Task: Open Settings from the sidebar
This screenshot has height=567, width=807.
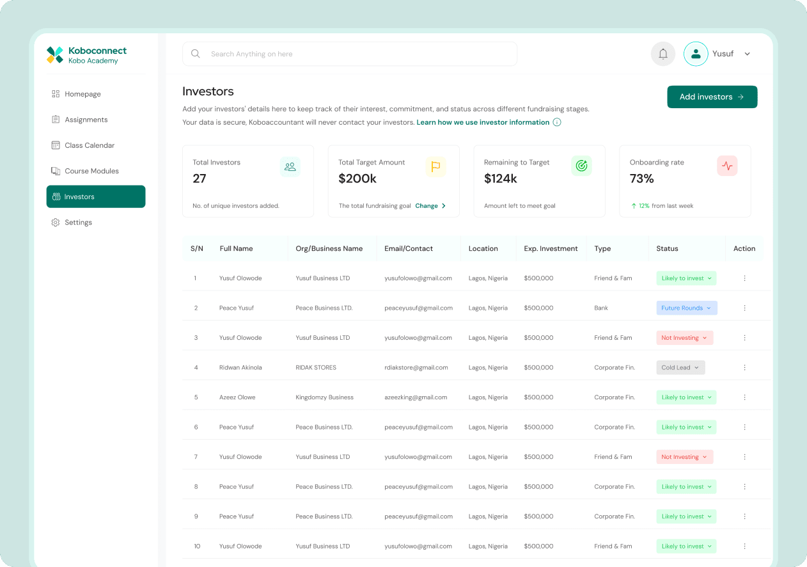Action: point(78,222)
